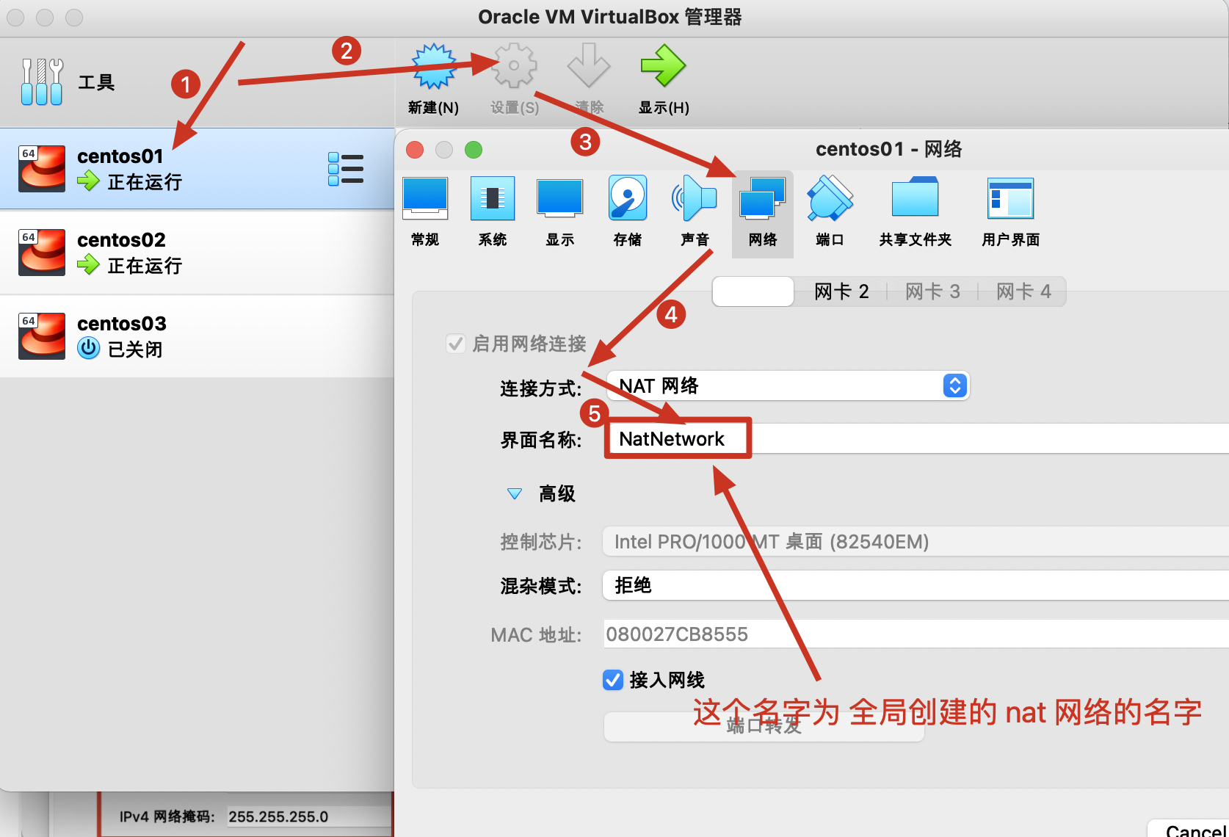Open the Attached to (连接方式) NAT 网络 dropdown
Screen dimensions: 1229x837
(788, 385)
